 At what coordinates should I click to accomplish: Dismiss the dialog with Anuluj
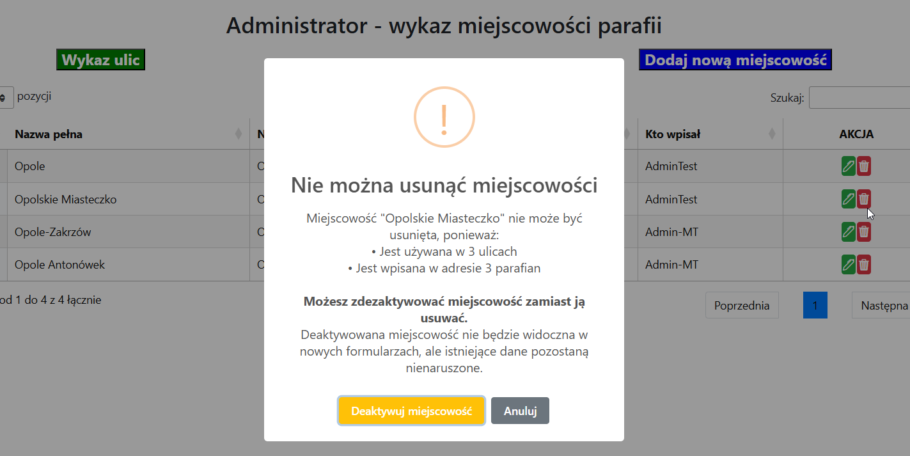[x=520, y=411]
